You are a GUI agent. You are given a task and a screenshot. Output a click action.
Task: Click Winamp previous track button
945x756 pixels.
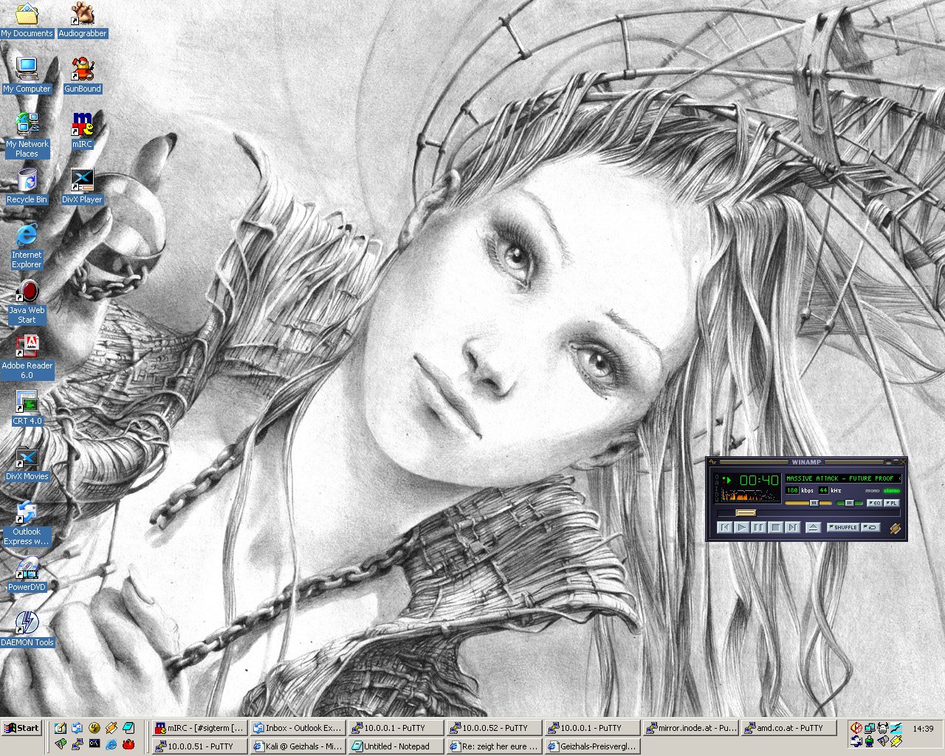pyautogui.click(x=725, y=528)
